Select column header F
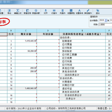Screen dimensions: 112x112 (x=109, y=31)
